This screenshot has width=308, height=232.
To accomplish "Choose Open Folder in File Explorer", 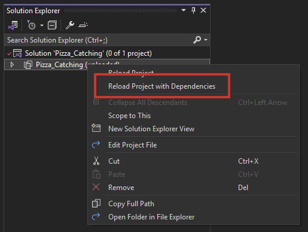I will pos(151,217).
